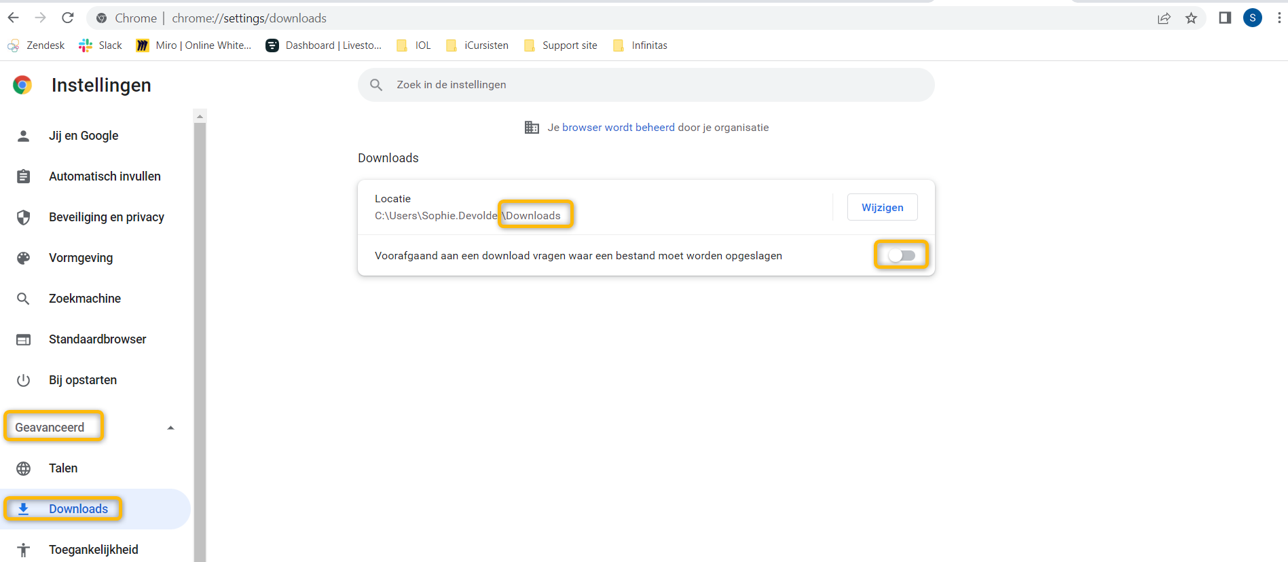Open the Support site bookmark folder

561,45
